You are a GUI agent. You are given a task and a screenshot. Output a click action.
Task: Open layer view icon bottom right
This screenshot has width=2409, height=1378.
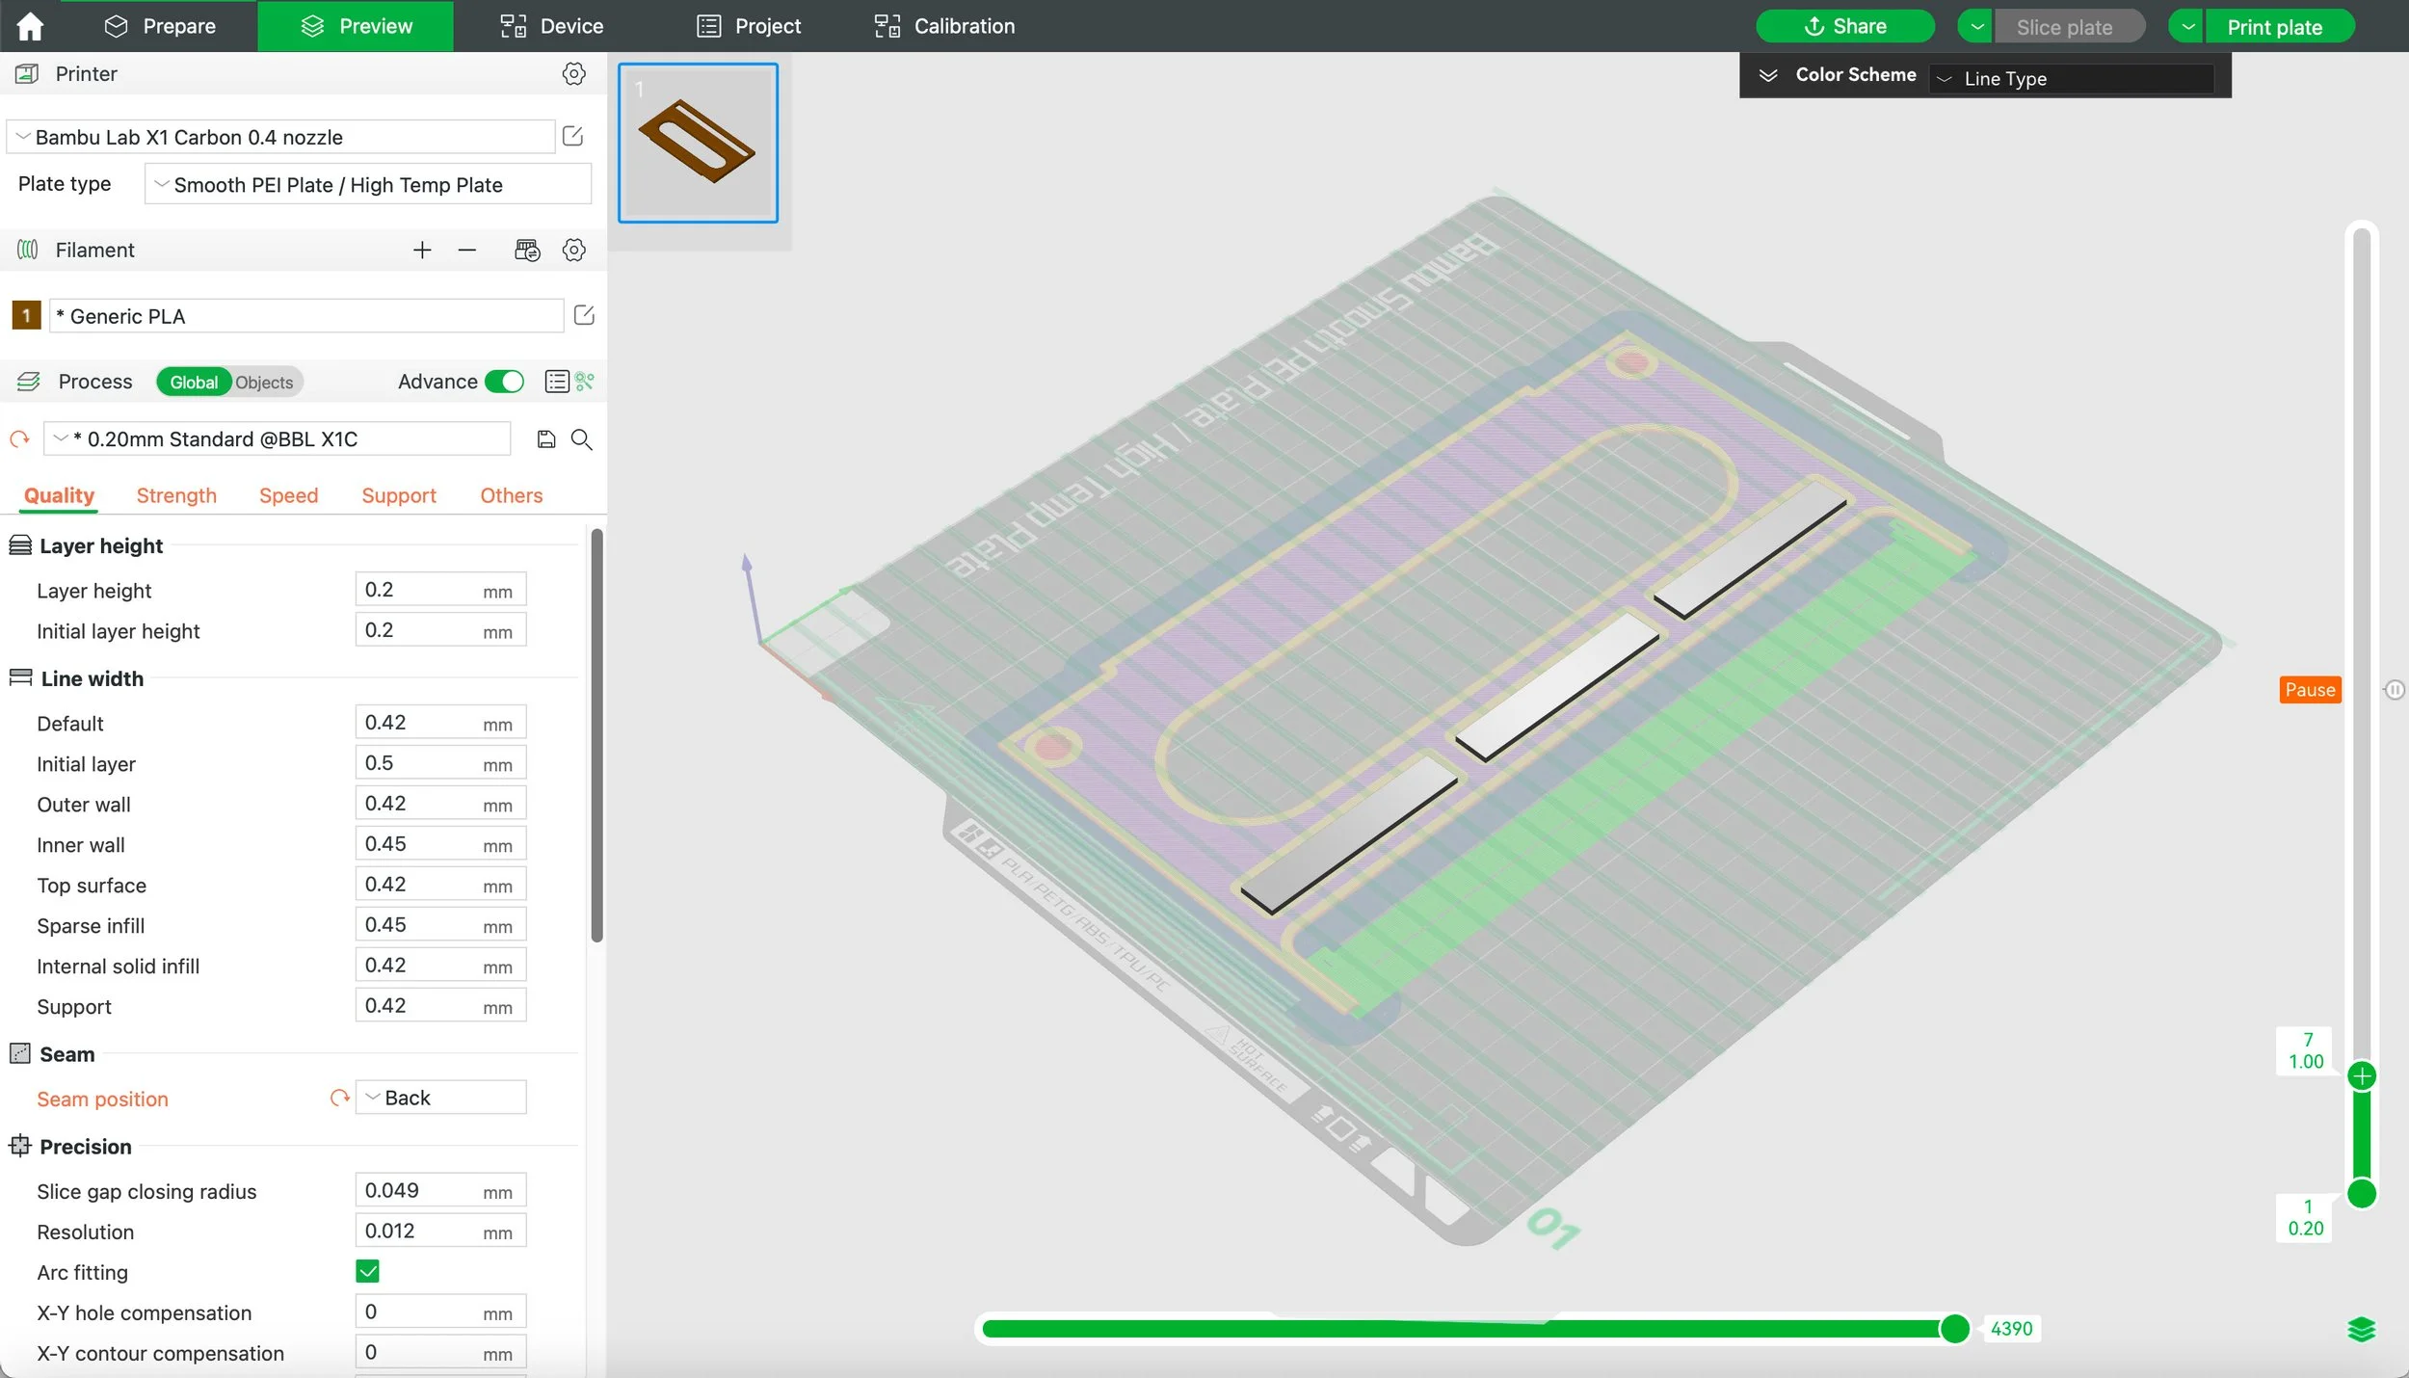[x=2361, y=1330]
